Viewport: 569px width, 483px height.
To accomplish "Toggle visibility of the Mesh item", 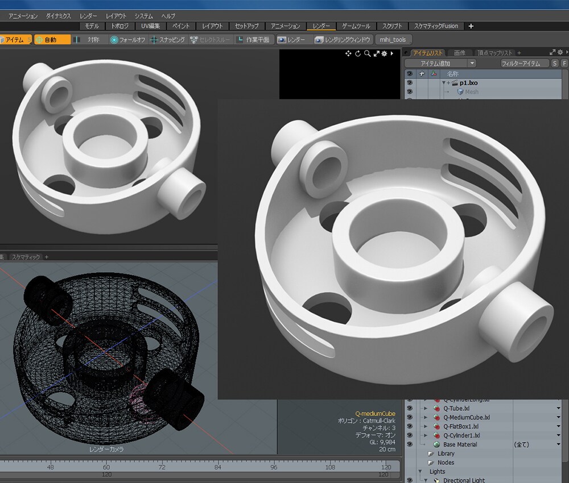I will [410, 91].
